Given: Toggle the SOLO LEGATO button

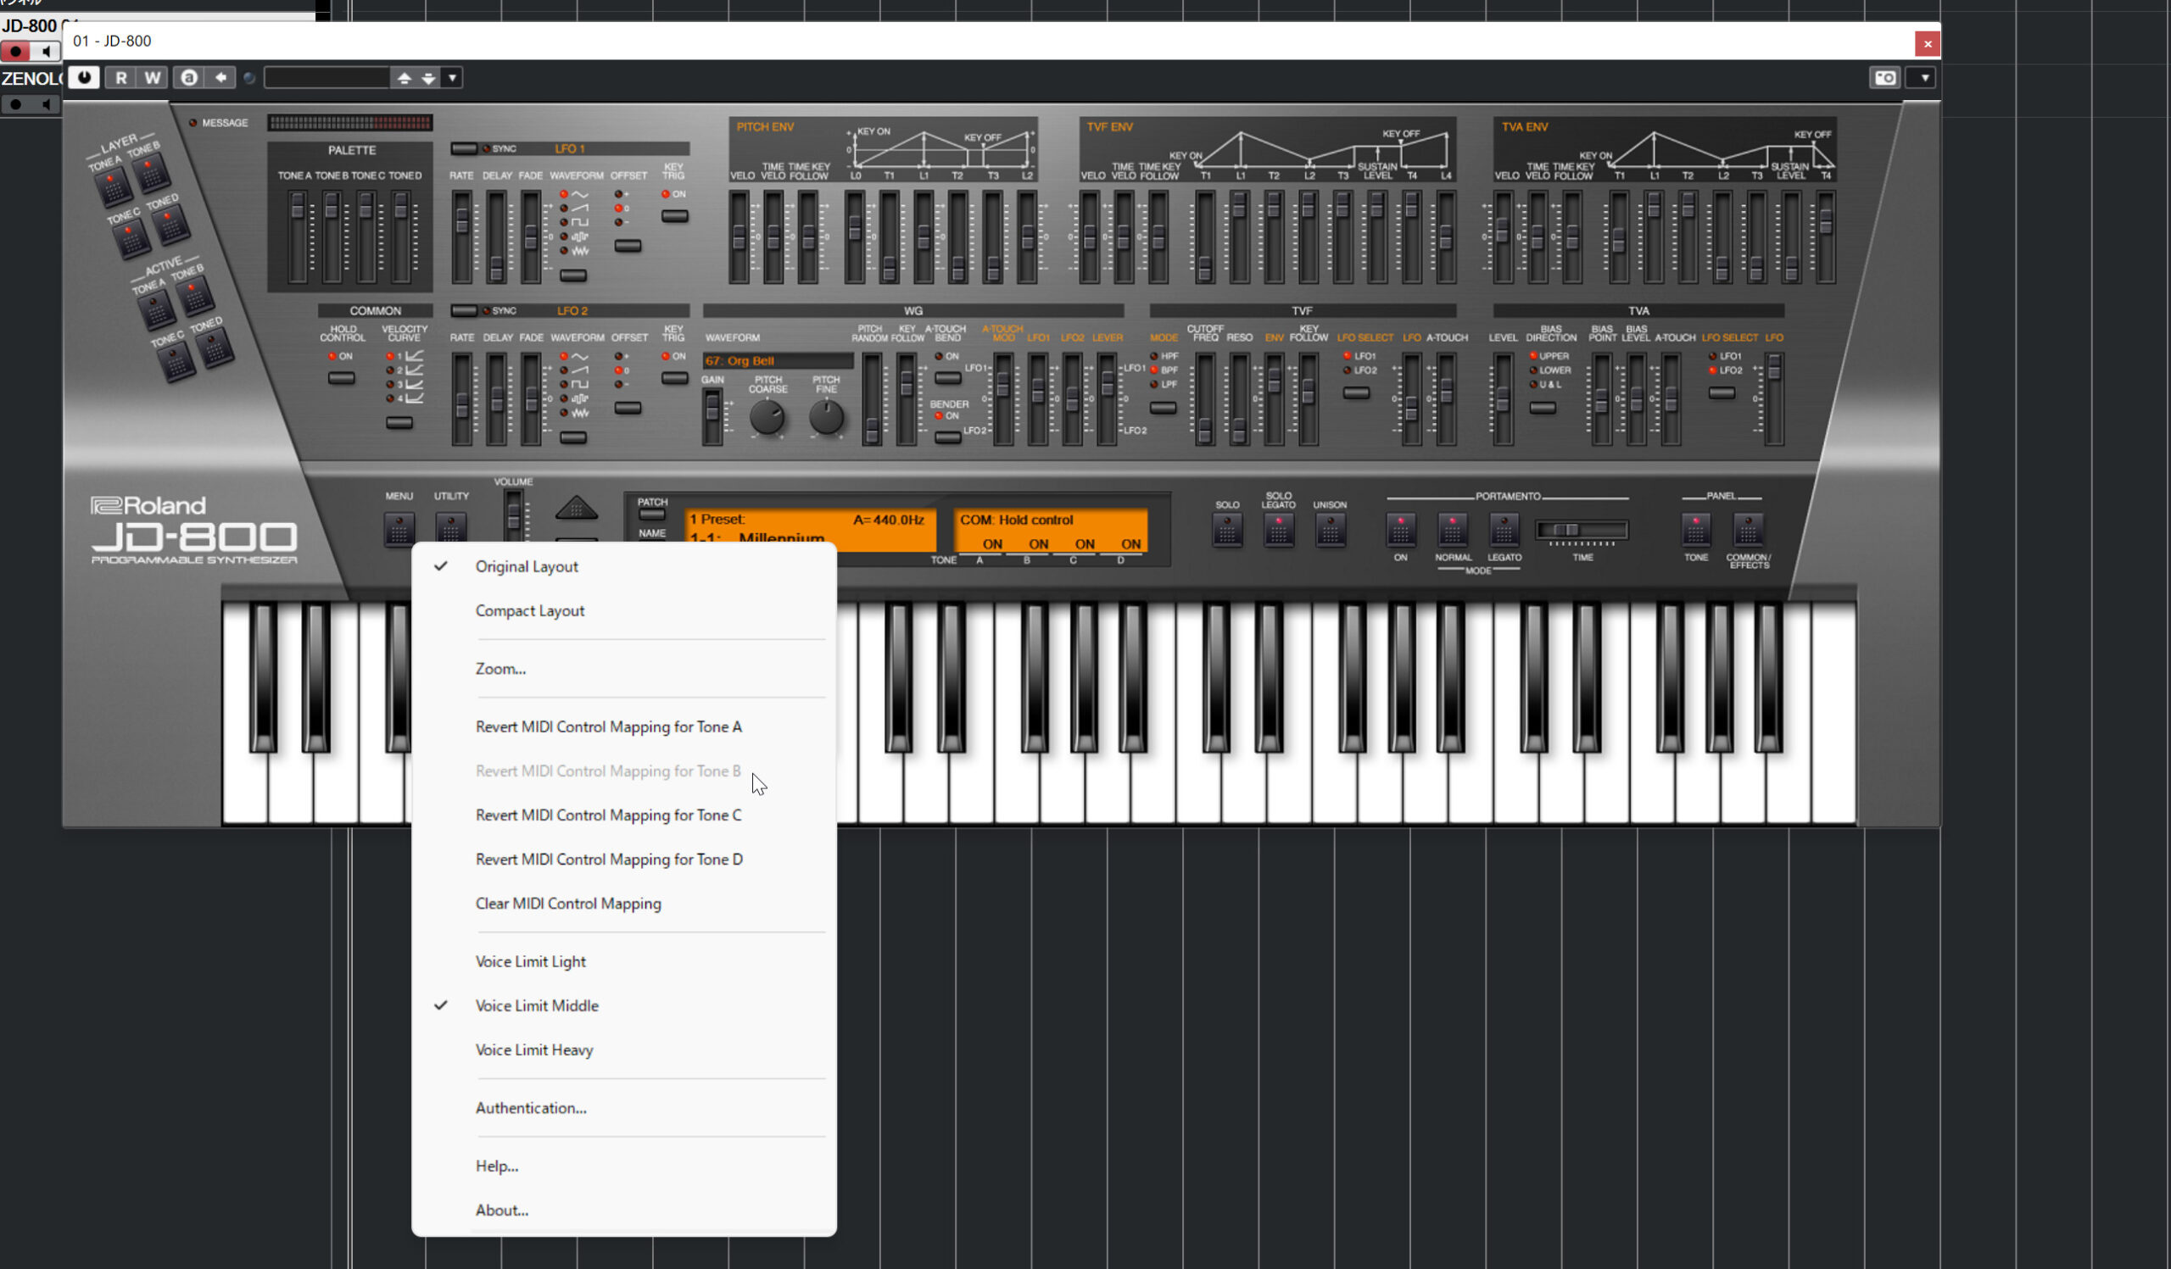Looking at the screenshot, I should (x=1279, y=530).
